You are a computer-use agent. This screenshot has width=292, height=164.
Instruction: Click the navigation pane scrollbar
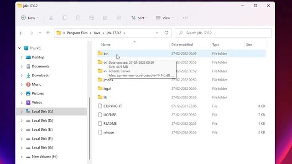[89, 128]
